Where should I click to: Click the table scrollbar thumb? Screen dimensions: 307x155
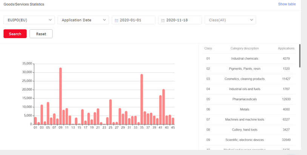pos(300,56)
